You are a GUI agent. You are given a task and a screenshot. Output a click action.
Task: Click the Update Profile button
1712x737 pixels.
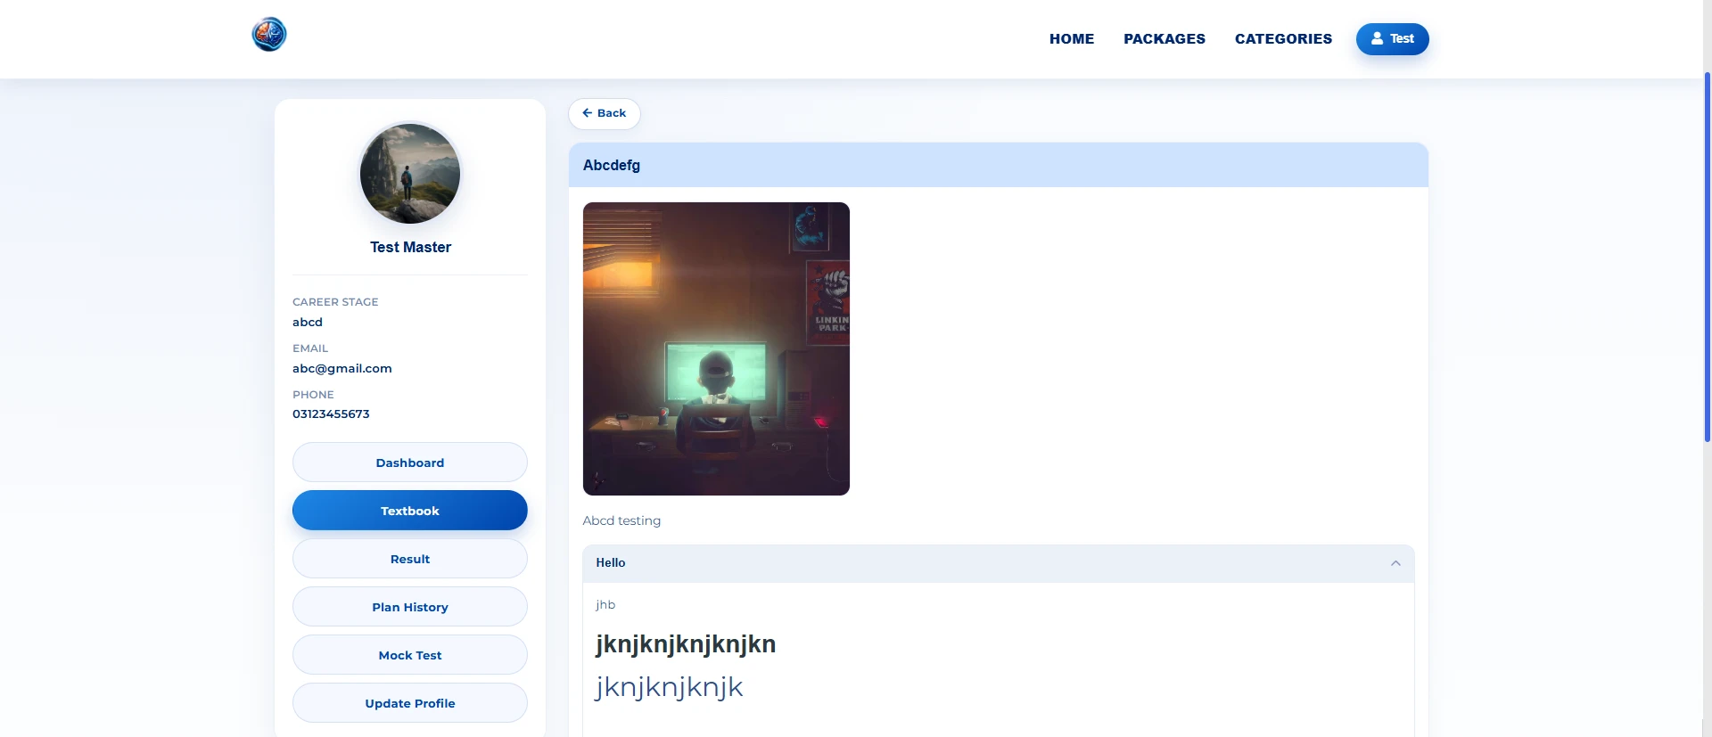coord(410,703)
